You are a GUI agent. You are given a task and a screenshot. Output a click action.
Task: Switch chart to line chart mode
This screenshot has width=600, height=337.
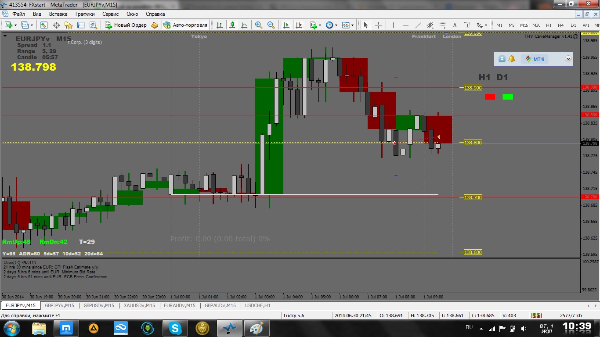coord(244,25)
